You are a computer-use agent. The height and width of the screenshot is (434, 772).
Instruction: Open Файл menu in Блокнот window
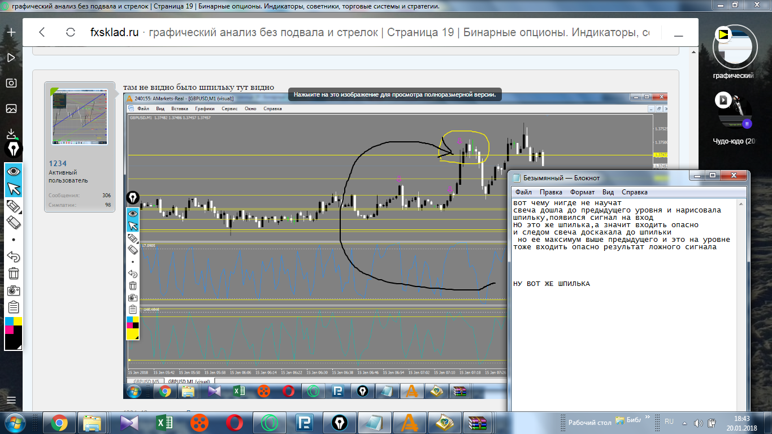click(x=523, y=192)
